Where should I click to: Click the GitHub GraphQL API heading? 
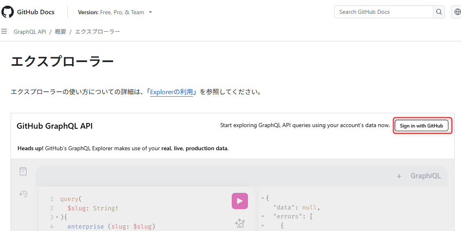(55, 126)
